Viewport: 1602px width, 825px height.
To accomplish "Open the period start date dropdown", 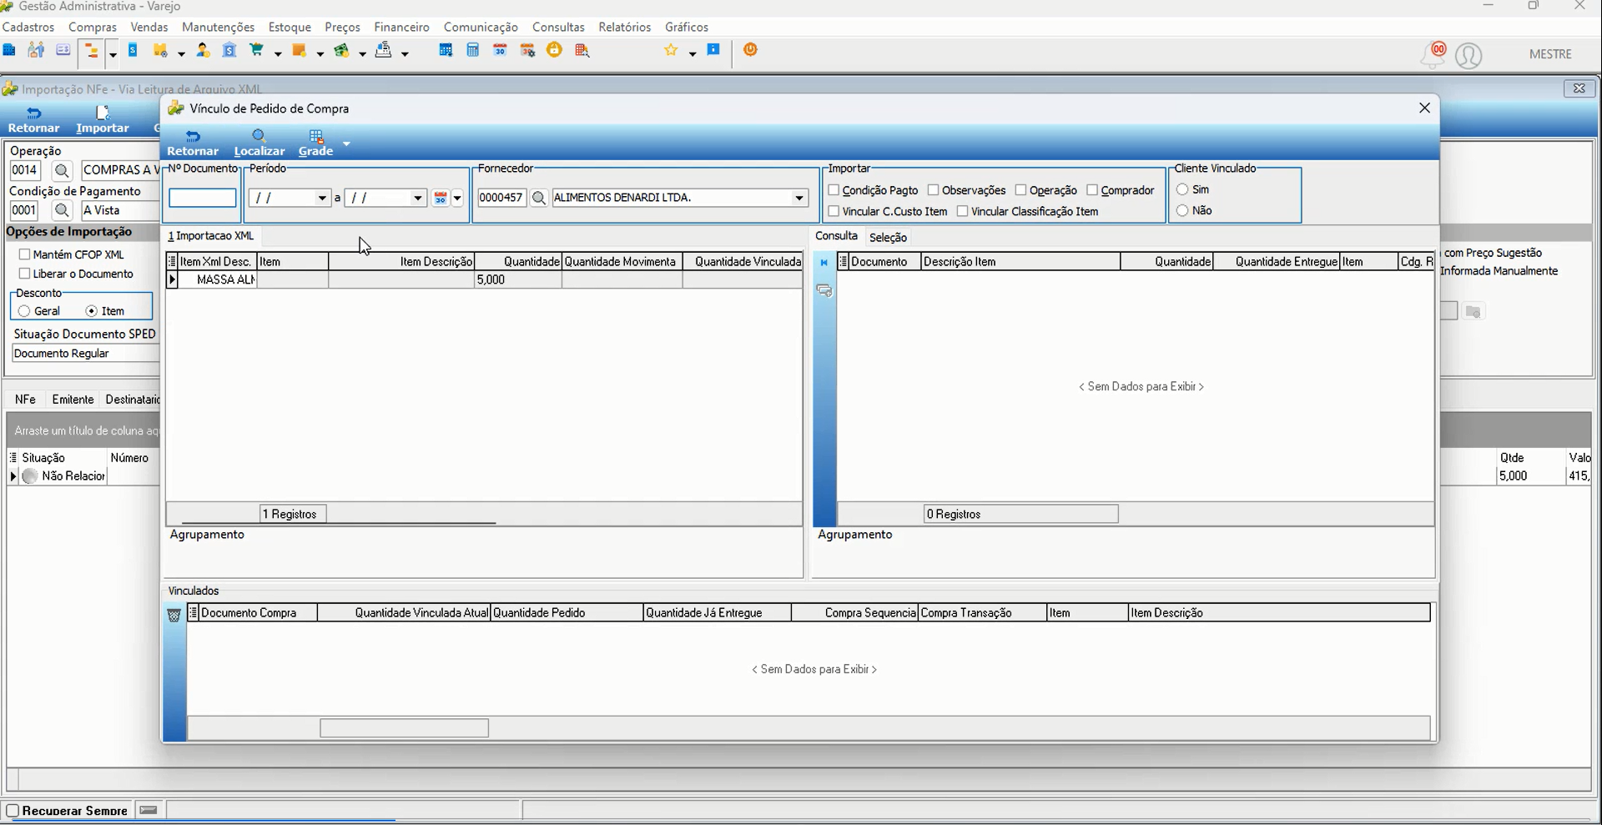I will (322, 198).
